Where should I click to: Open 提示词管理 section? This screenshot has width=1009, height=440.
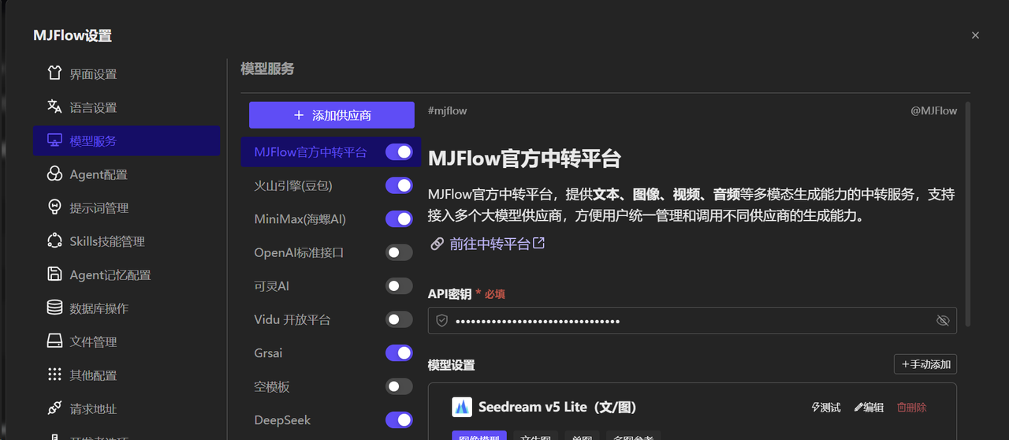pyautogui.click(x=126, y=207)
